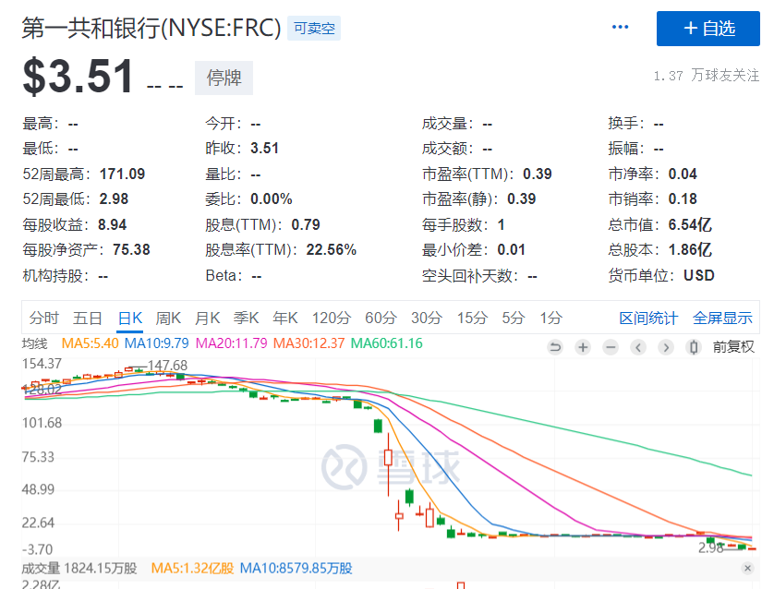The width and height of the screenshot is (762, 589).
Task: Switch to the 15分 chart tab
Action: (x=472, y=319)
